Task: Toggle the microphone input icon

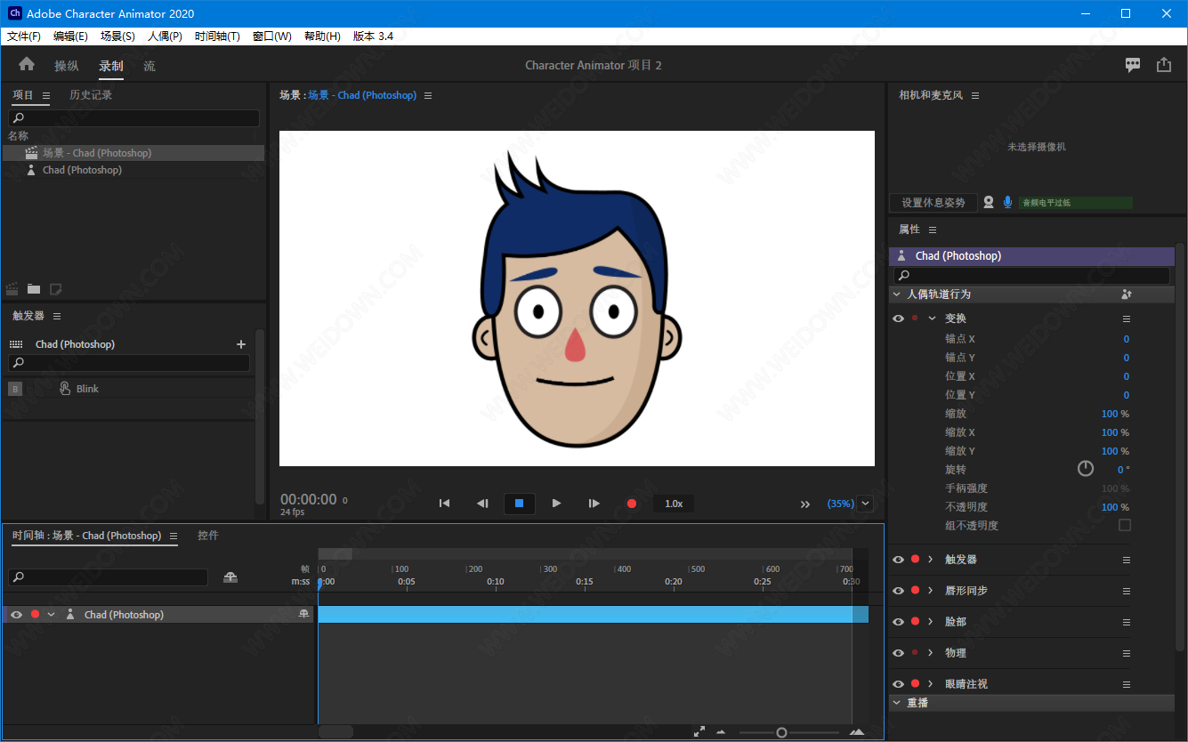Action: click(x=1008, y=203)
